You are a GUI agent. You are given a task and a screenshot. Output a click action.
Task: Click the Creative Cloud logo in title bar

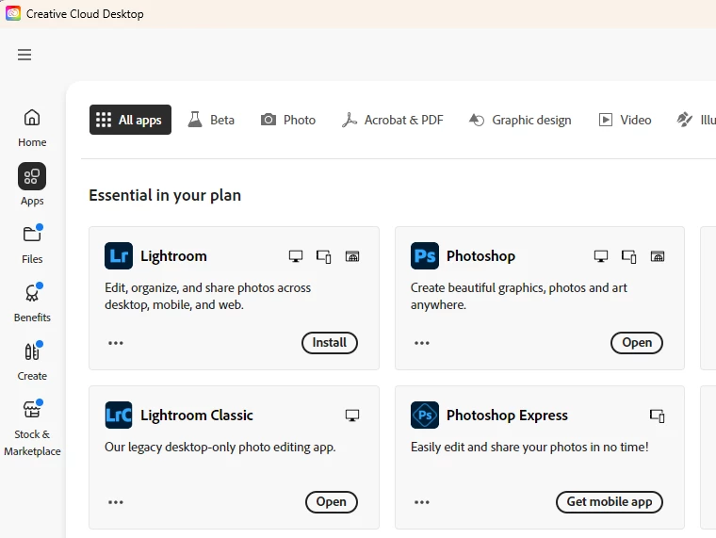tap(13, 14)
